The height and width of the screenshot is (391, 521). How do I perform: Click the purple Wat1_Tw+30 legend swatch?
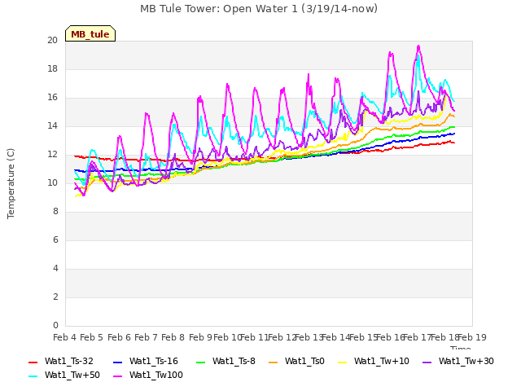[x=427, y=362]
